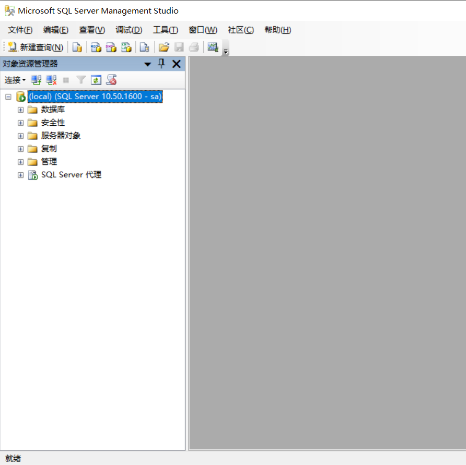
Task: Expand the 数据库 folder
Action: coord(20,110)
